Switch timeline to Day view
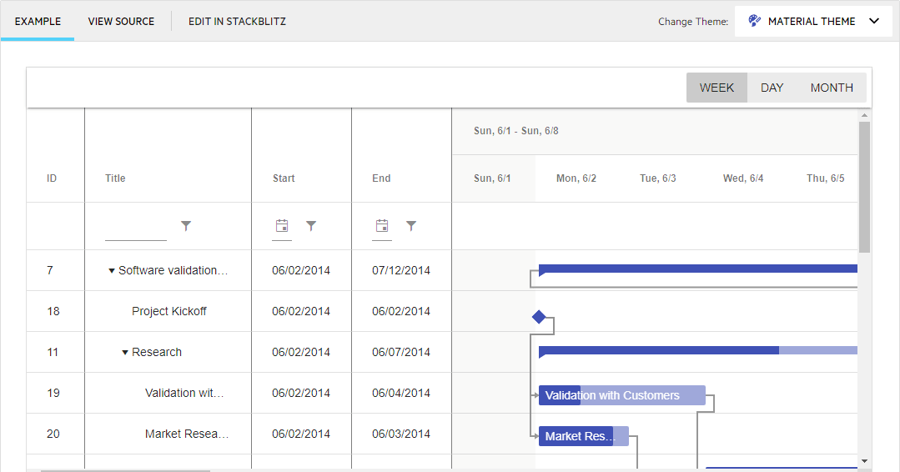Screen dimensions: 900x472 [x=772, y=88]
